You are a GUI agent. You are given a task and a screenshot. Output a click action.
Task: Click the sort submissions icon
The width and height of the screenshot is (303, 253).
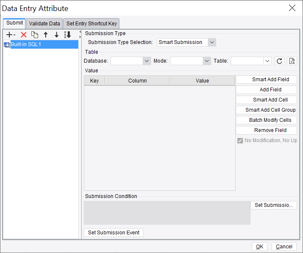tap(68, 35)
